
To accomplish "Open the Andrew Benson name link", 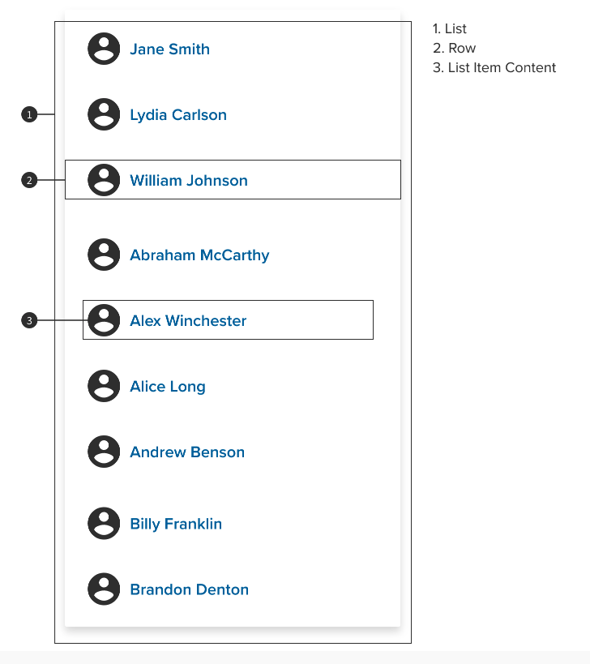I will click(187, 452).
